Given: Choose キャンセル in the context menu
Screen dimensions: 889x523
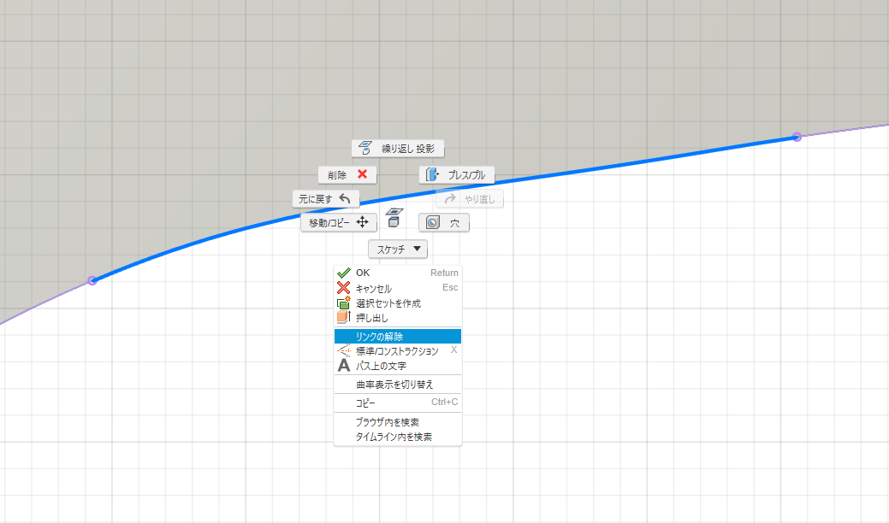Looking at the screenshot, I should point(398,288).
